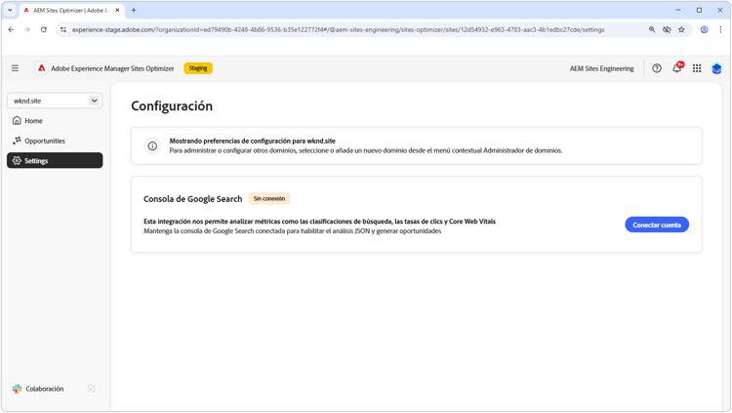Open the help question mark icon

click(657, 68)
